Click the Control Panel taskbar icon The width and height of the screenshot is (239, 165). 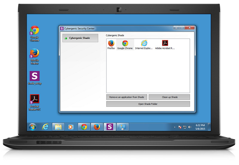pos(122,127)
